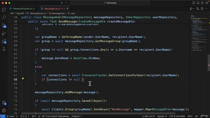
Task: Open the editor More Actions ellipsis
Action: (206, 9)
